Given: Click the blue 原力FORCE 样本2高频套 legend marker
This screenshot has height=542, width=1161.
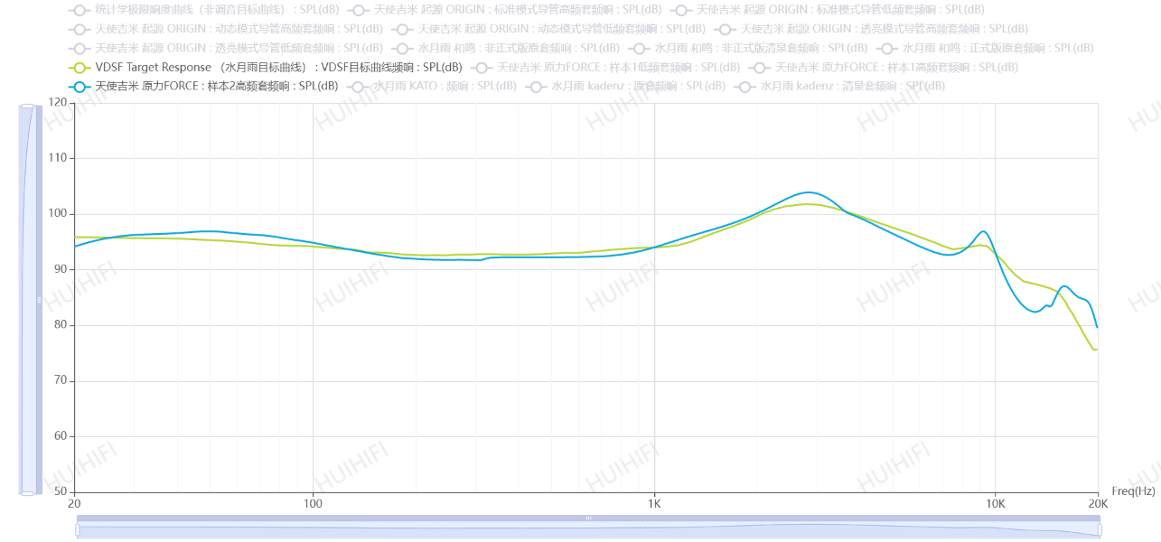Looking at the screenshot, I should 80,87.
